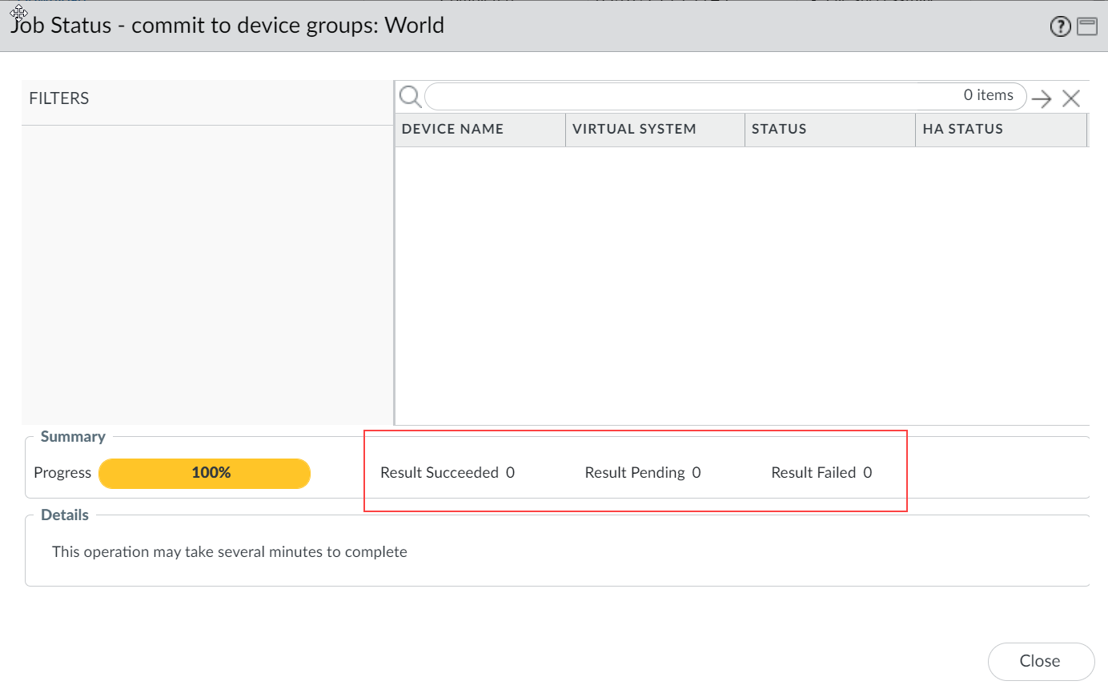Image resolution: width=1108 pixels, height=693 pixels.
Task: Click the search magnifier icon
Action: 410,96
